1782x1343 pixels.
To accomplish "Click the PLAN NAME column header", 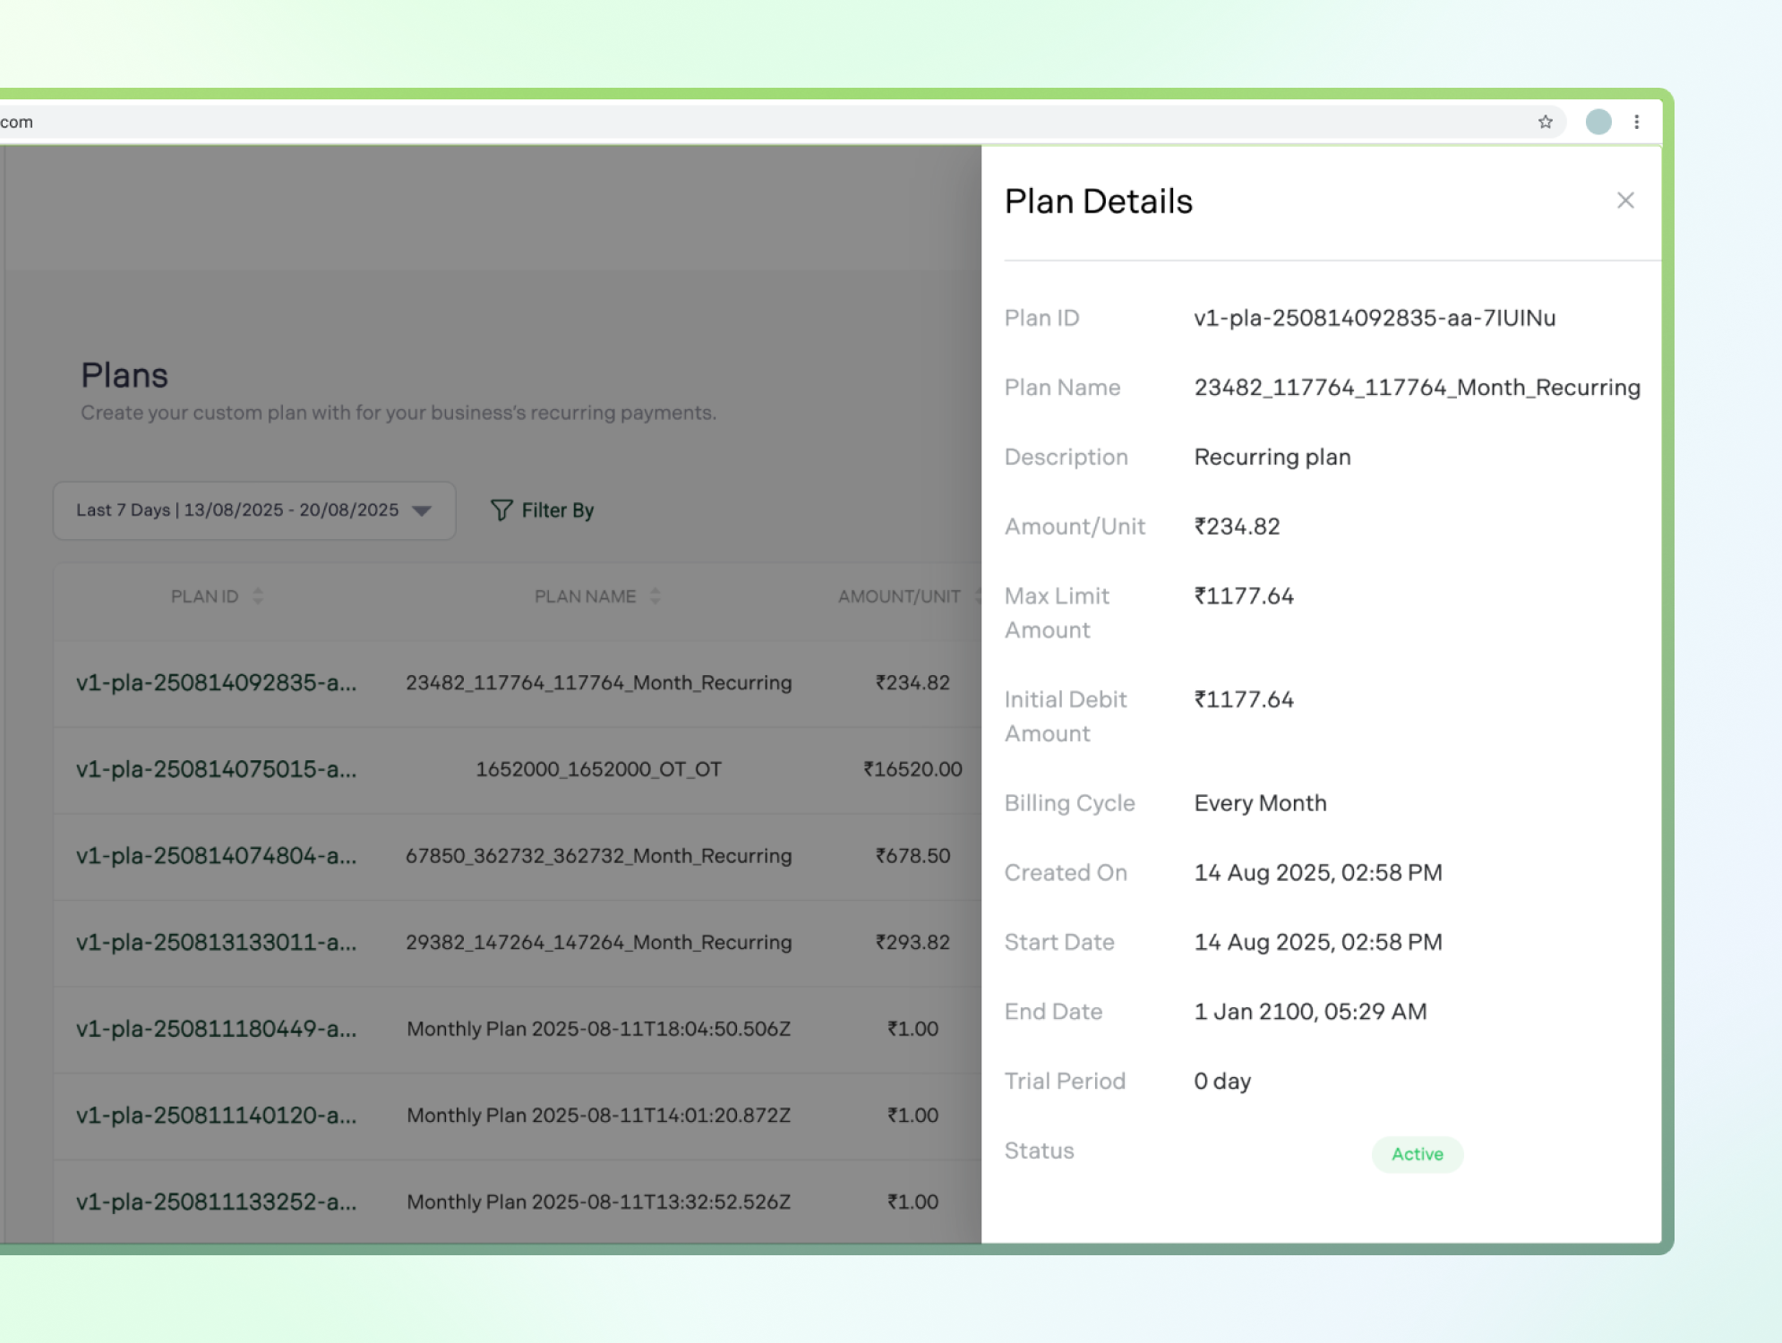I will point(585,596).
